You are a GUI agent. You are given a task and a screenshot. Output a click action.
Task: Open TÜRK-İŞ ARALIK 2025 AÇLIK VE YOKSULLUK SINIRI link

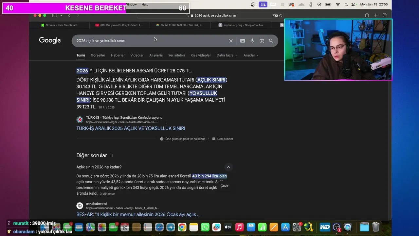click(x=131, y=128)
